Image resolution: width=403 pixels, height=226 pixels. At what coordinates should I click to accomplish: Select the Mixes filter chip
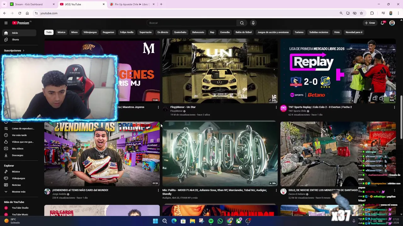pyautogui.click(x=74, y=32)
